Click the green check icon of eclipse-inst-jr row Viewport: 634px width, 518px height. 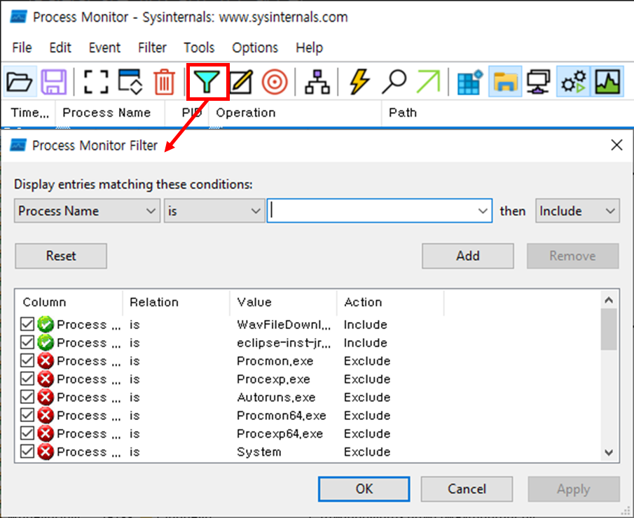(46, 342)
